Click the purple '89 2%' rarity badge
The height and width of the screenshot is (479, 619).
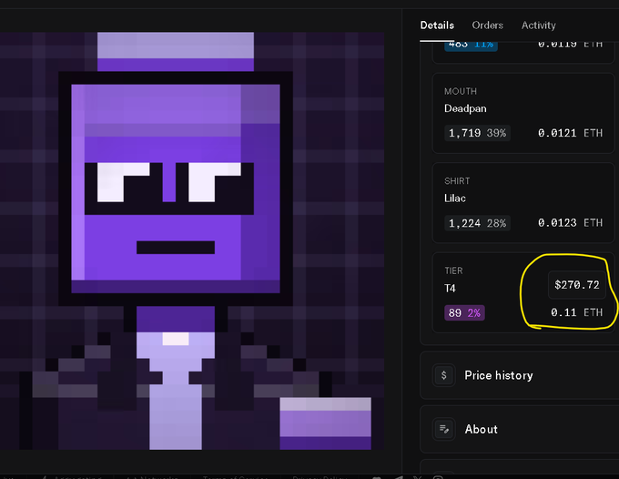coord(464,312)
